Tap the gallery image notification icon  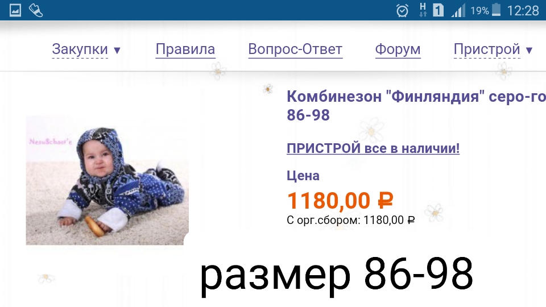(x=15, y=10)
